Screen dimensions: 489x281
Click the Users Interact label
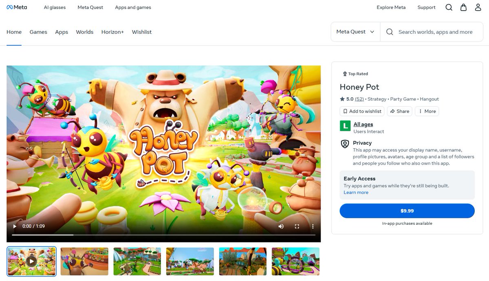click(369, 132)
